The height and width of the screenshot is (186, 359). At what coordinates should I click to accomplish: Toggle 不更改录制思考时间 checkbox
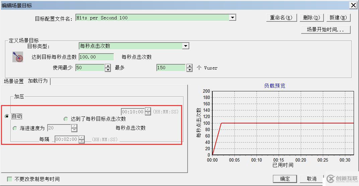[x=10, y=179]
